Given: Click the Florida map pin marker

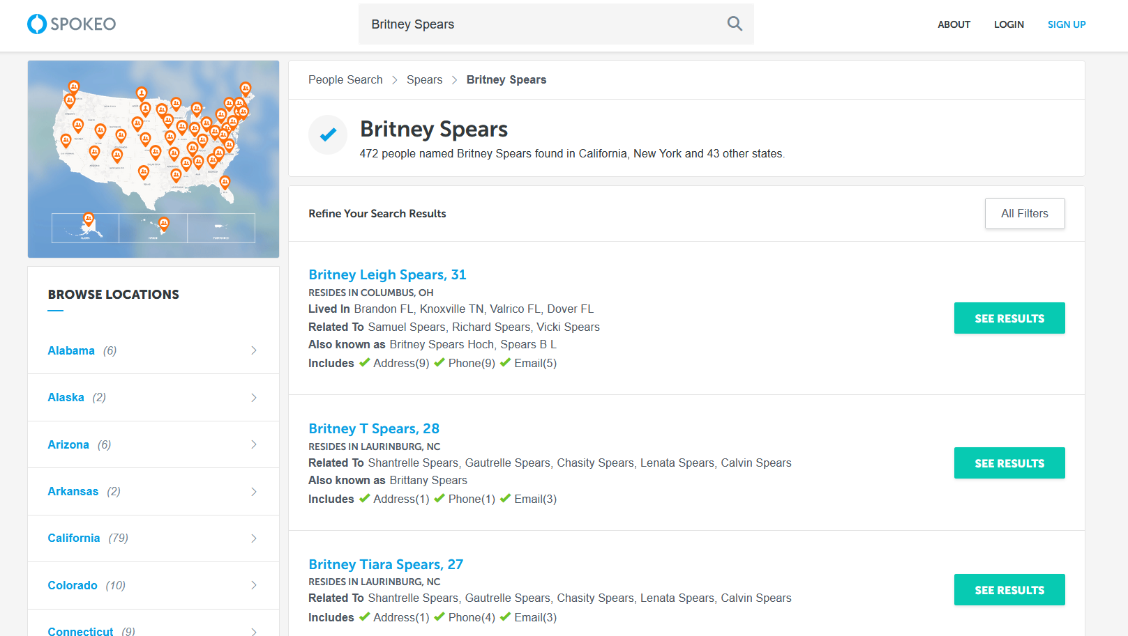Looking at the screenshot, I should [x=225, y=182].
